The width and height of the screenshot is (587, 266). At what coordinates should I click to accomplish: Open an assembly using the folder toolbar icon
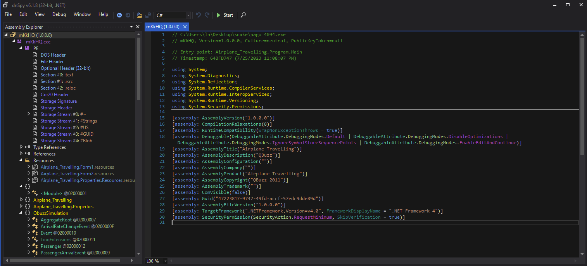pos(139,15)
